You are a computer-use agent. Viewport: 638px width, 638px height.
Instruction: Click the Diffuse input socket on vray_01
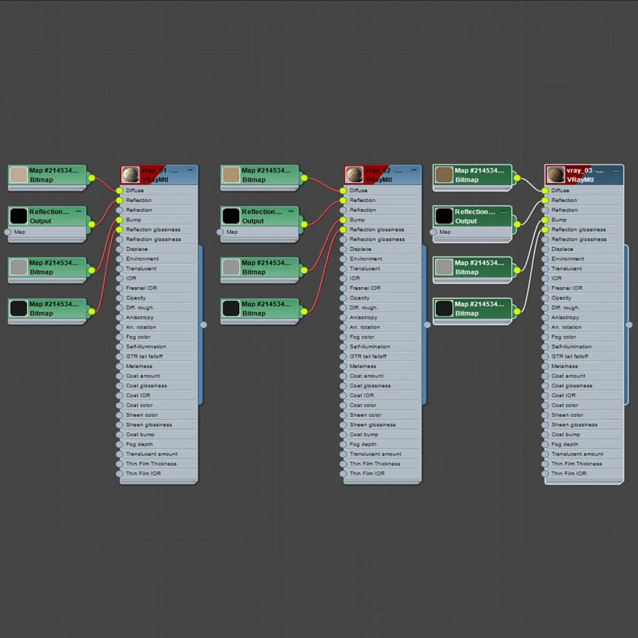click(119, 191)
